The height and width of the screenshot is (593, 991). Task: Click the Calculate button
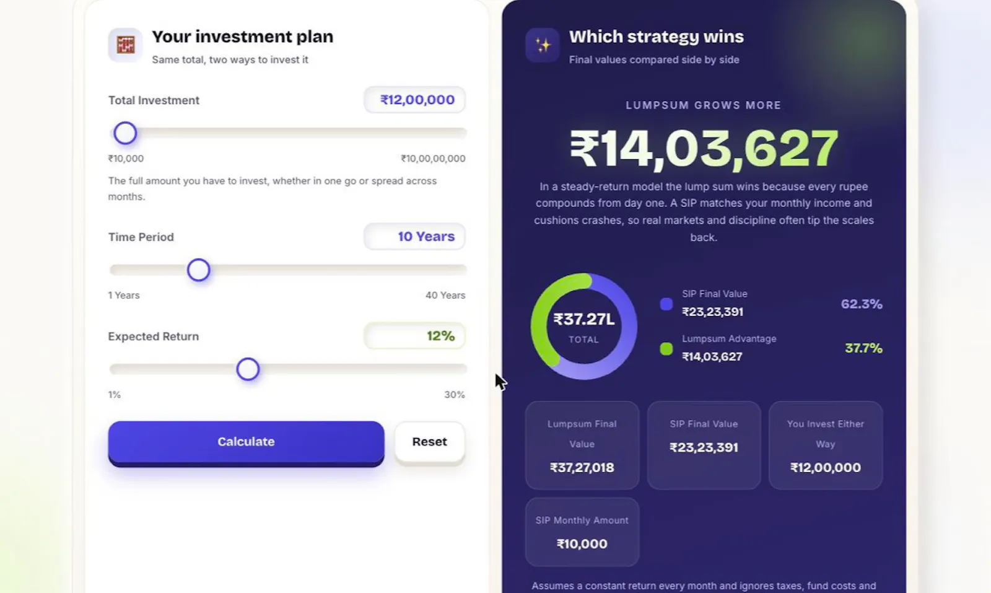tap(246, 442)
